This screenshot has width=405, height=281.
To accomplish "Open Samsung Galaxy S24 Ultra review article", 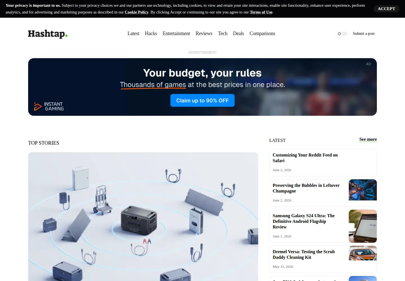I will (x=303, y=221).
